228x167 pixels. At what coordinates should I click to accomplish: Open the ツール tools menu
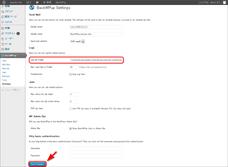coord(8,44)
